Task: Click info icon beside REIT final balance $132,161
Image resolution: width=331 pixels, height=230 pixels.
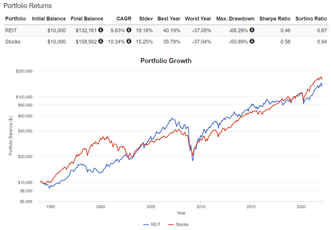Action: click(x=101, y=30)
